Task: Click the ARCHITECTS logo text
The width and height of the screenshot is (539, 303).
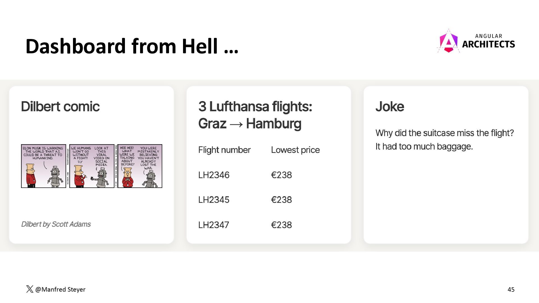Action: 488,44
